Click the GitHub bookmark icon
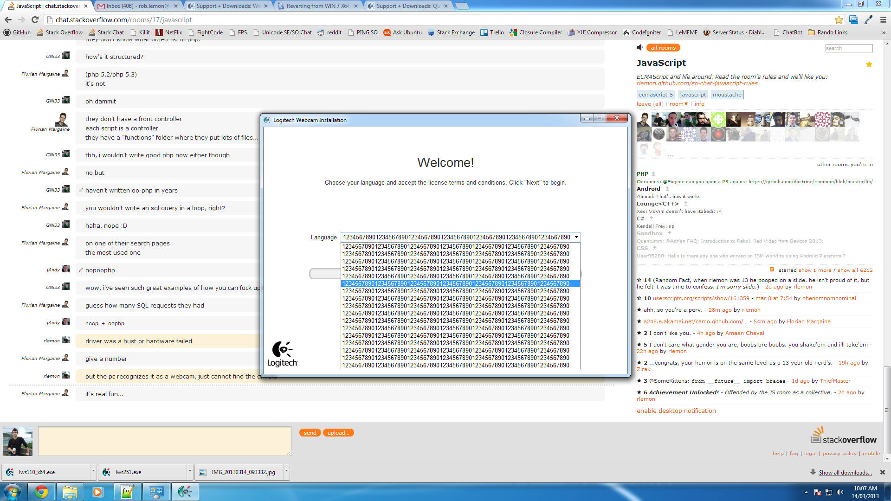Image resolution: width=891 pixels, height=501 pixels. pos(7,32)
